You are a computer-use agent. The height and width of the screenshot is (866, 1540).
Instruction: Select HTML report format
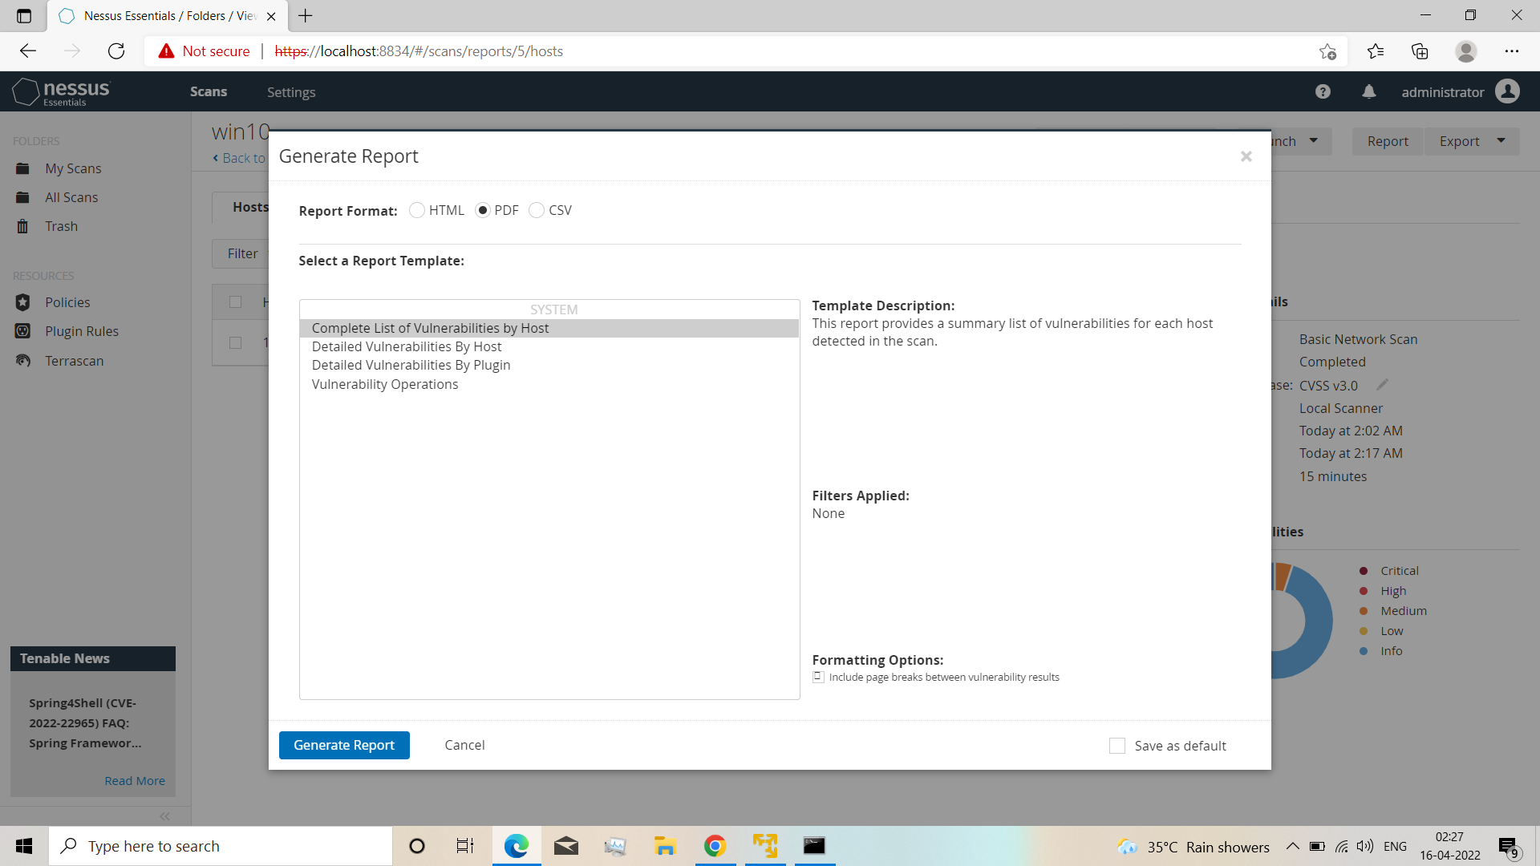tap(417, 210)
